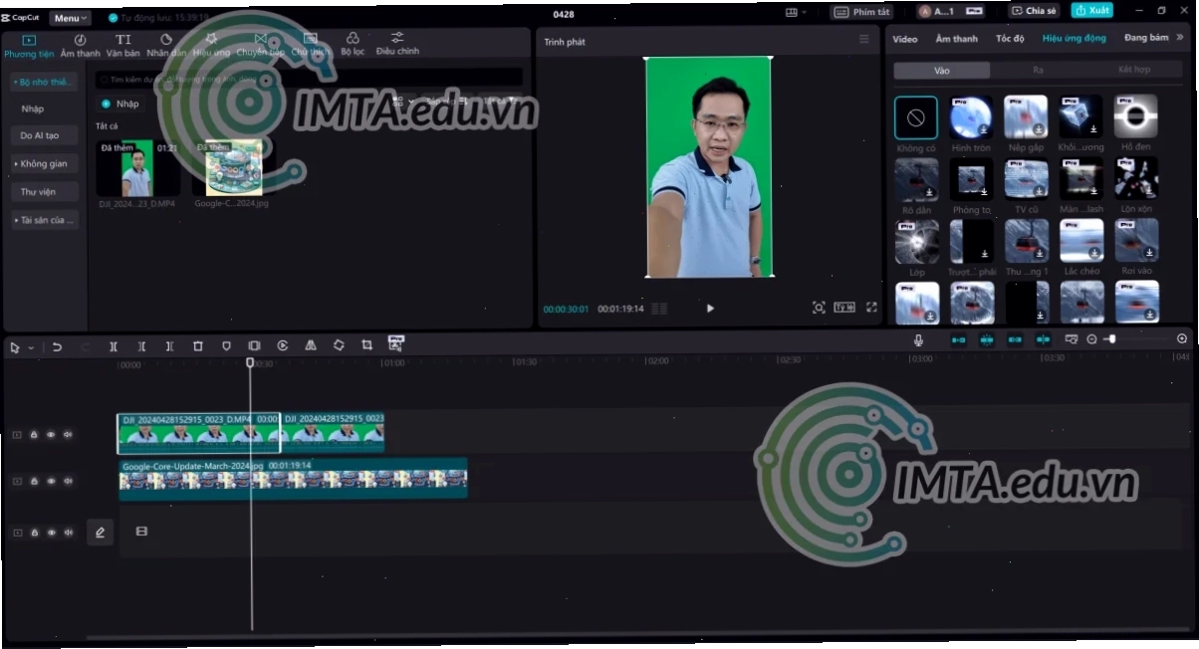
Task: Click the fullscreen icon in the player
Action: coord(871,308)
